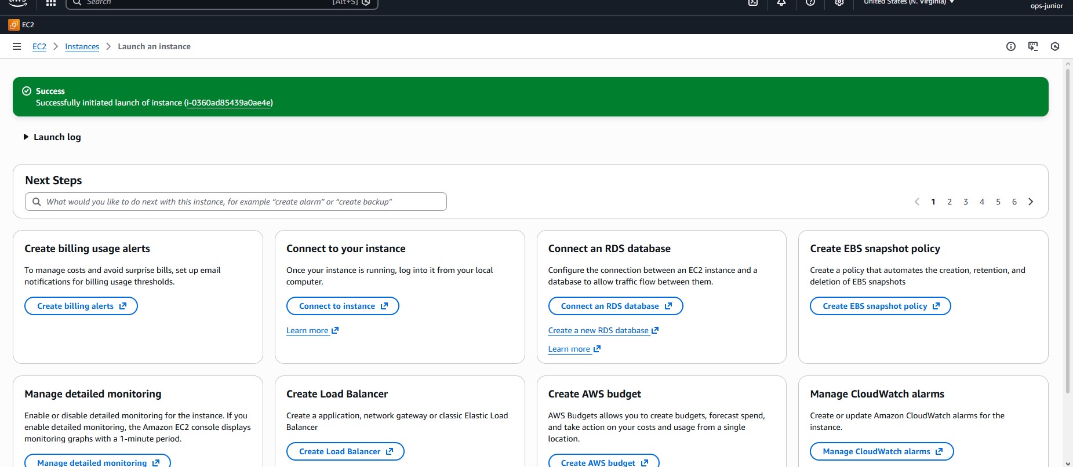The height and width of the screenshot is (467, 1073).
Task: Open the hexagon icon beside breadcrumbs
Action: [x=1055, y=46]
